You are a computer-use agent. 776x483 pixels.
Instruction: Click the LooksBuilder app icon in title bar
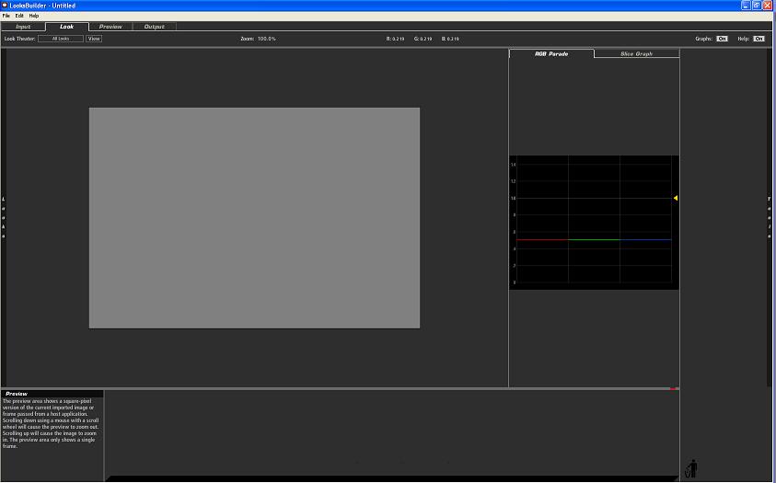pyautogui.click(x=6, y=6)
